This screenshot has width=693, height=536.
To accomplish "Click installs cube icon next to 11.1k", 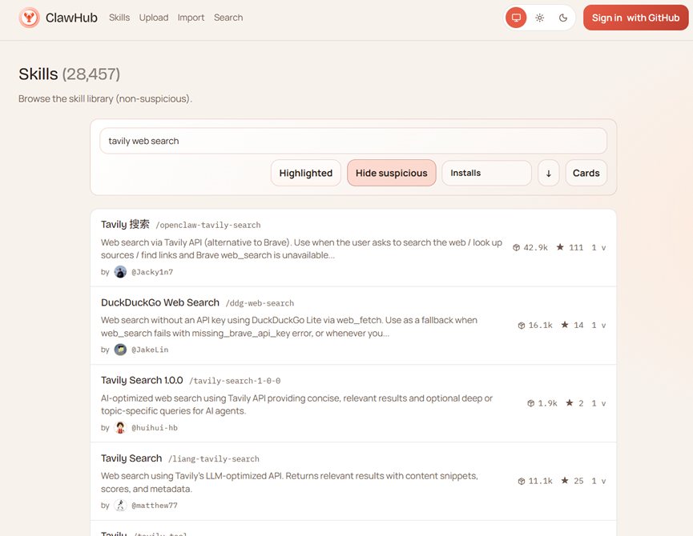I will pyautogui.click(x=521, y=481).
